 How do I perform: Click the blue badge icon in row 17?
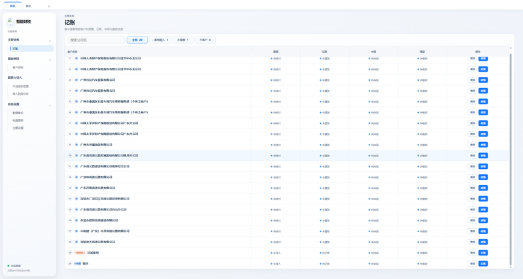point(76,231)
